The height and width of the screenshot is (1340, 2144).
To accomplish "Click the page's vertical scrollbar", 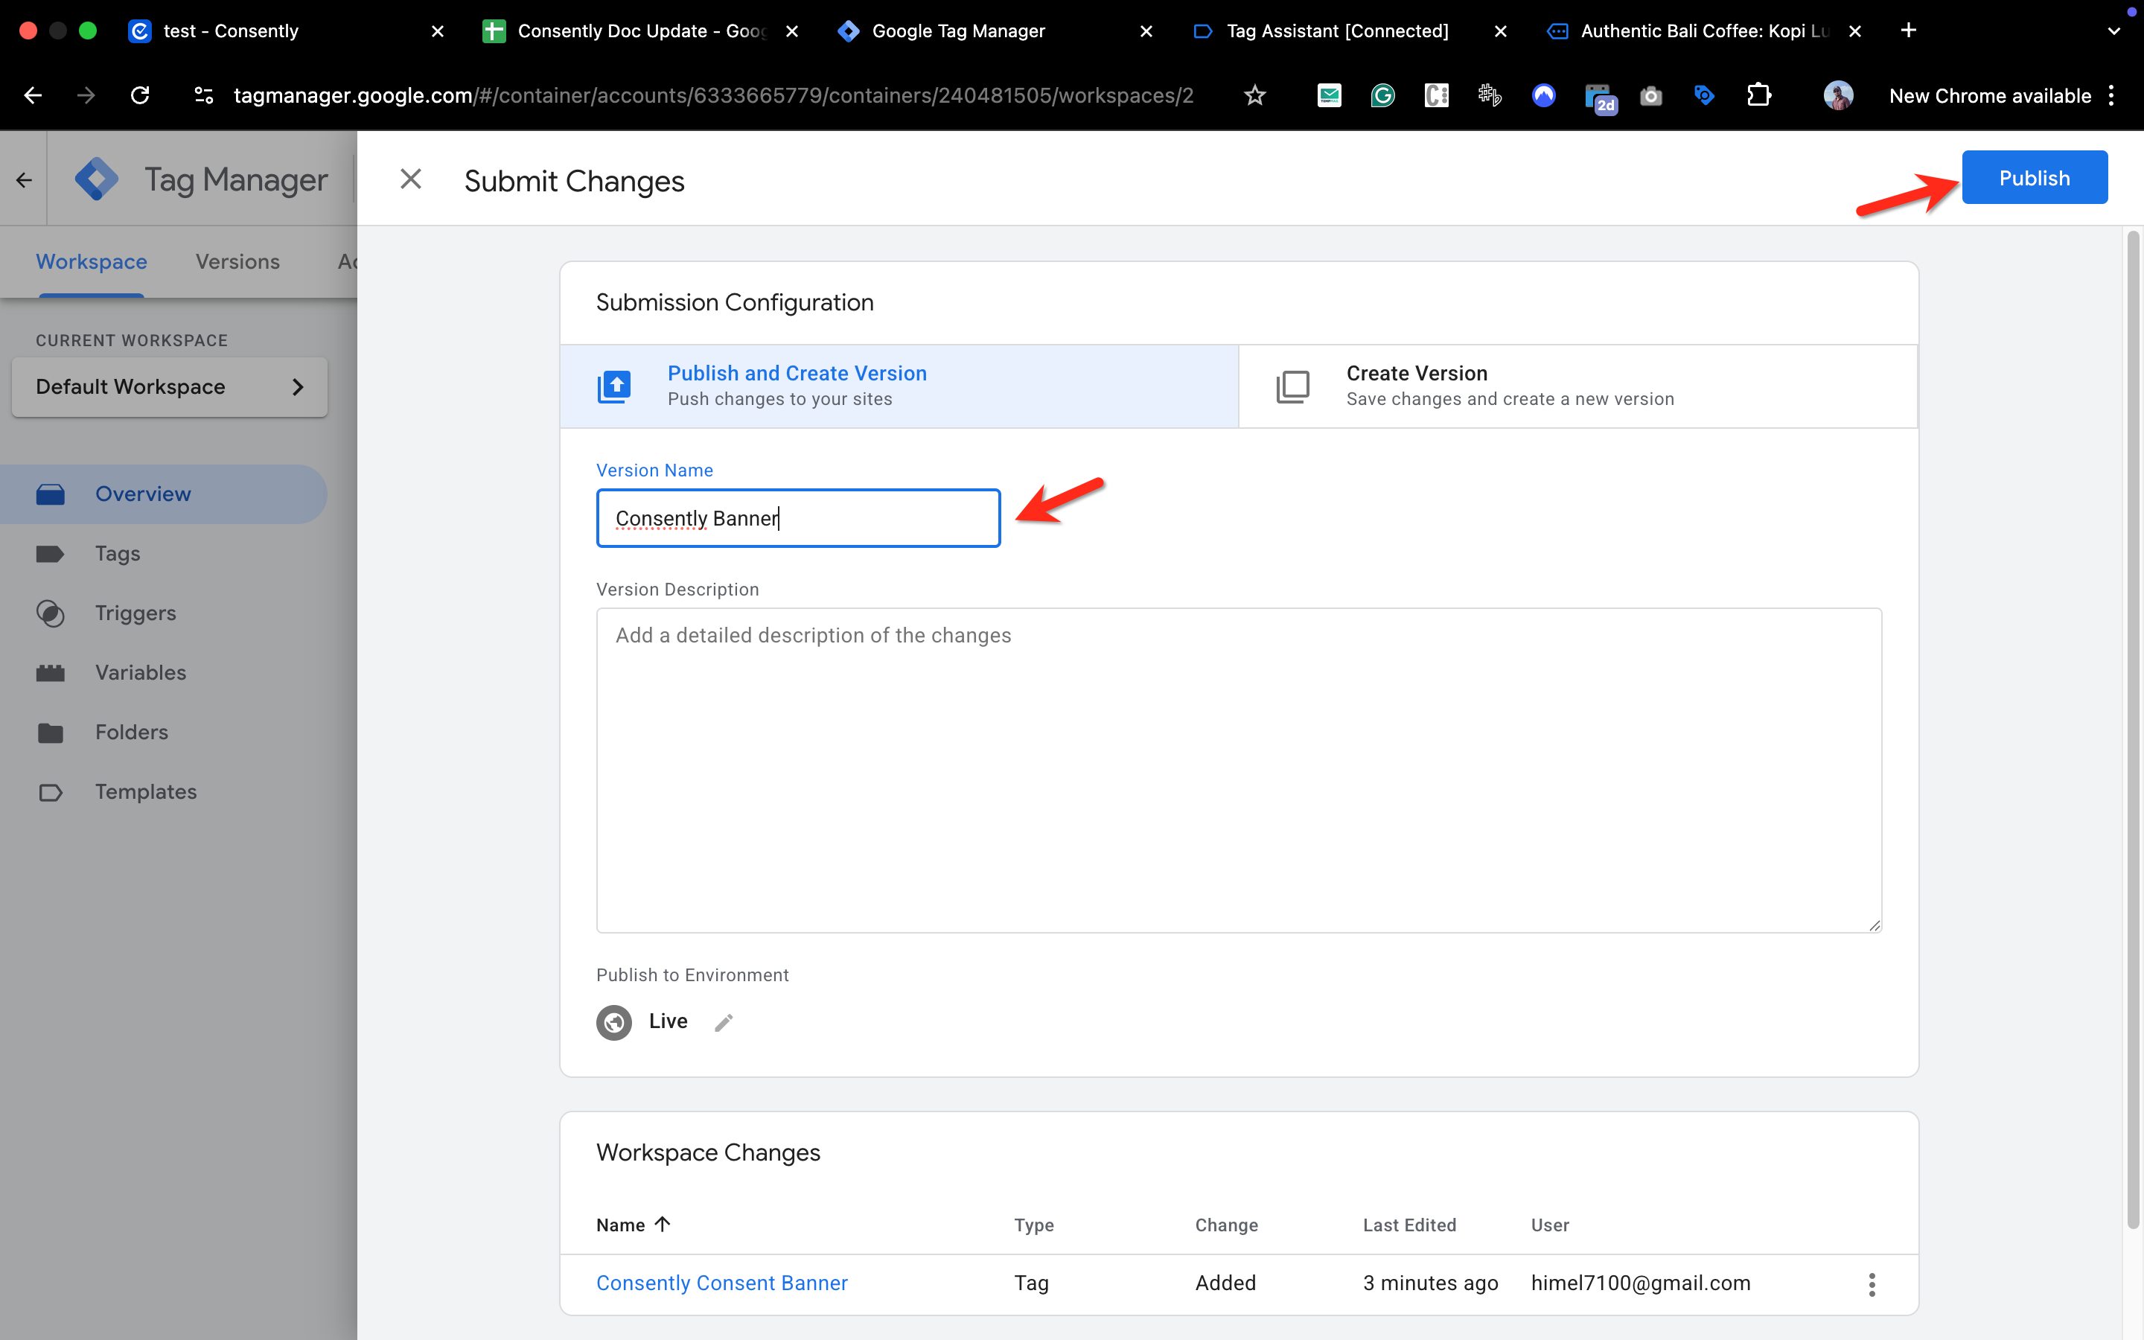I will click(x=2133, y=727).
